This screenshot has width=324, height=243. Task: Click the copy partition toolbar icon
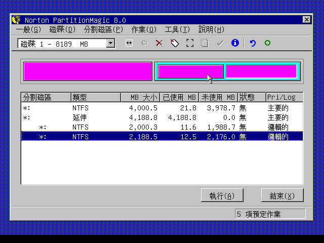click(205, 44)
